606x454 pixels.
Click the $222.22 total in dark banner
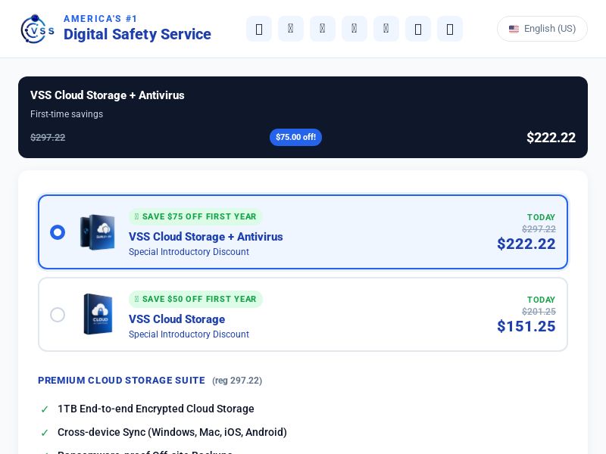tap(551, 138)
